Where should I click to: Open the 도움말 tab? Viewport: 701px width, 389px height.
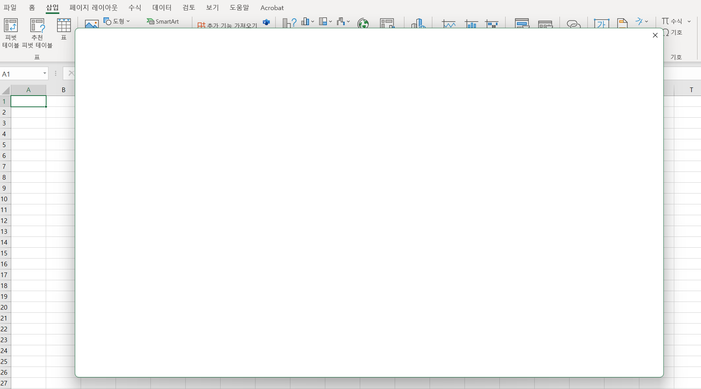pyautogui.click(x=239, y=8)
